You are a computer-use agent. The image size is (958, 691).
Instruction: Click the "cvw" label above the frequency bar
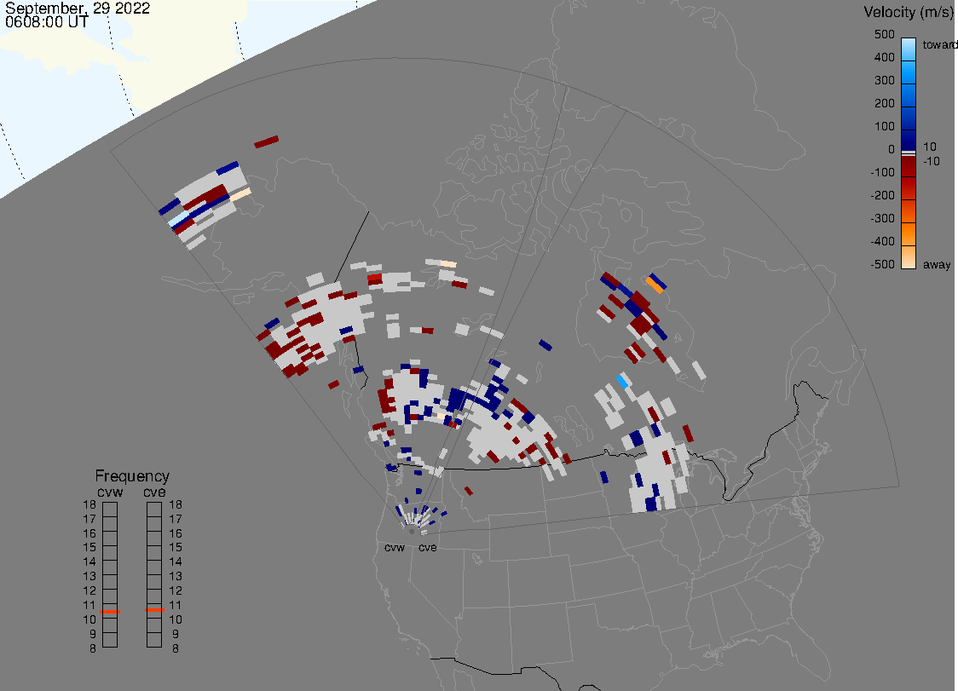110,492
